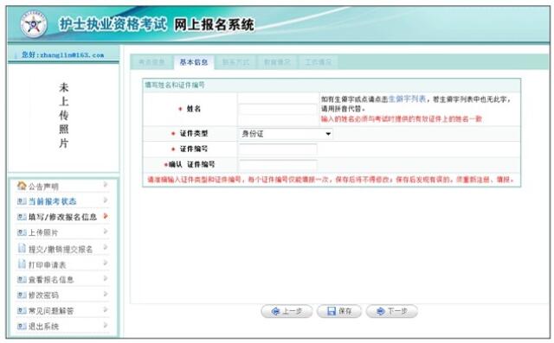Switch to the 联系方式 tab
Screen dimensions: 554x343
[235, 62]
